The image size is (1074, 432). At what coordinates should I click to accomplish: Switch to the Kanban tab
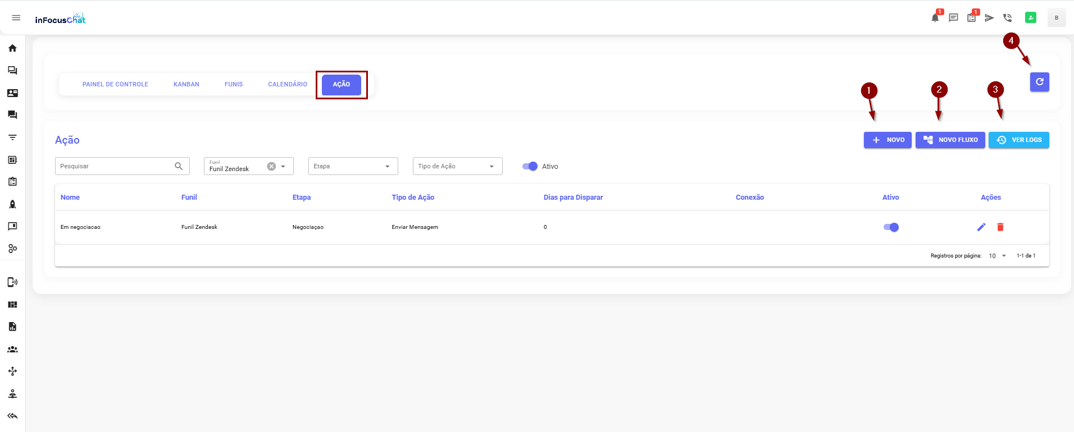tap(186, 84)
